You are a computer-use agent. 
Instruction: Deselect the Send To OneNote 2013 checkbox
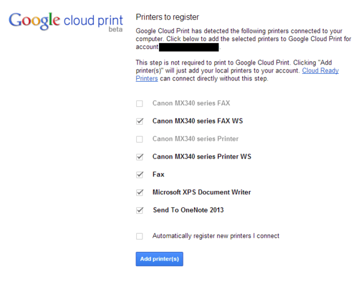tap(139, 210)
